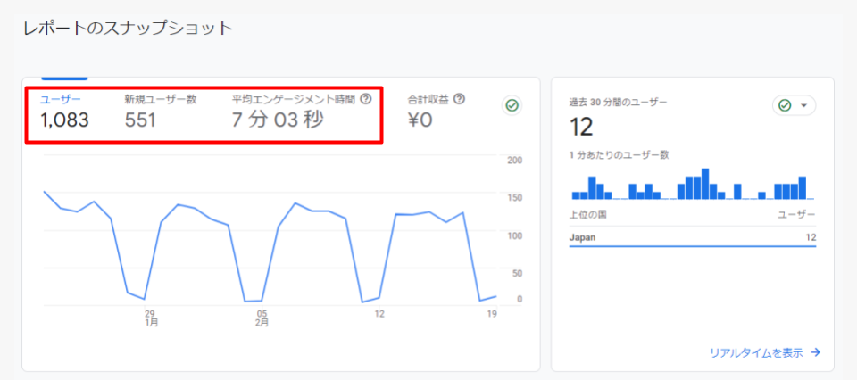Click the green check status icon on the user chart card
This screenshot has width=857, height=380.
512,105
